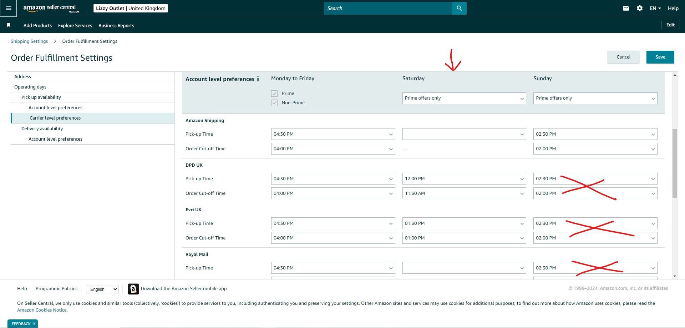This screenshot has width=685, height=328.
Task: Click Download the Amazon Seller mobile app
Action: point(184,289)
